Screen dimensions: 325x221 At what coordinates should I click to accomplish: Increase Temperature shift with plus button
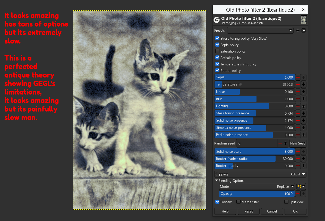[304, 84]
